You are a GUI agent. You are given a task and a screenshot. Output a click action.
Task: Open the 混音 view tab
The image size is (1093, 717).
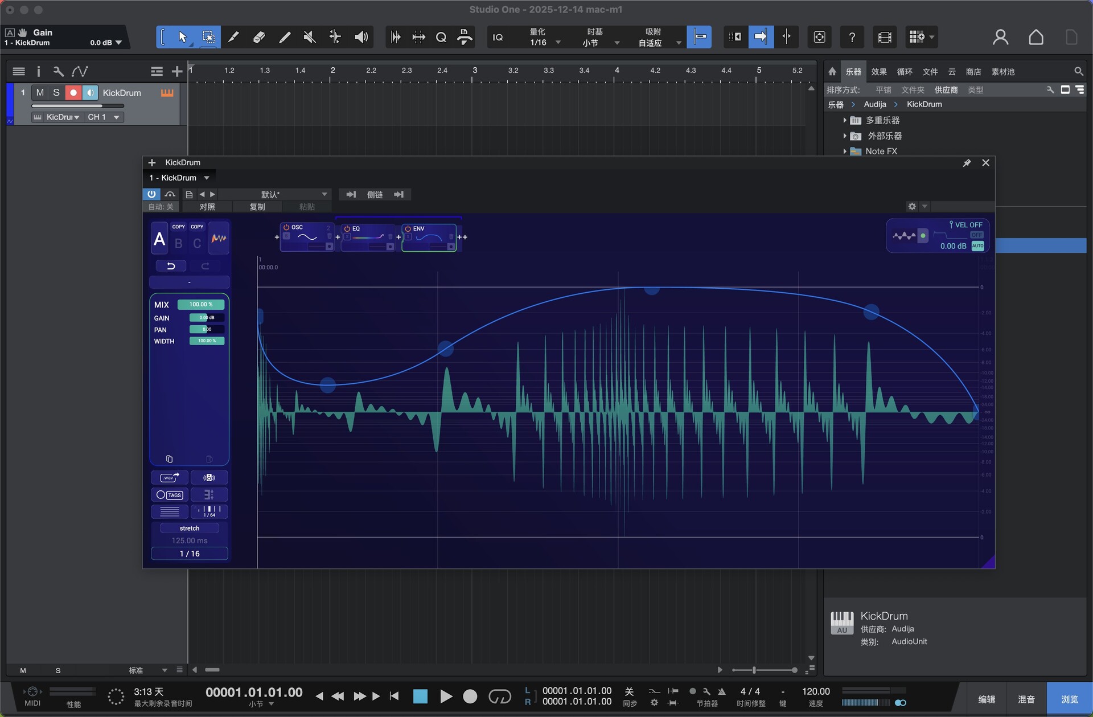pyautogui.click(x=1026, y=699)
